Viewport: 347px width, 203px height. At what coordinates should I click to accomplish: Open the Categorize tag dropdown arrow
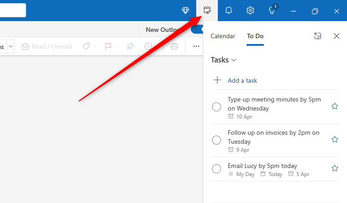95,46
